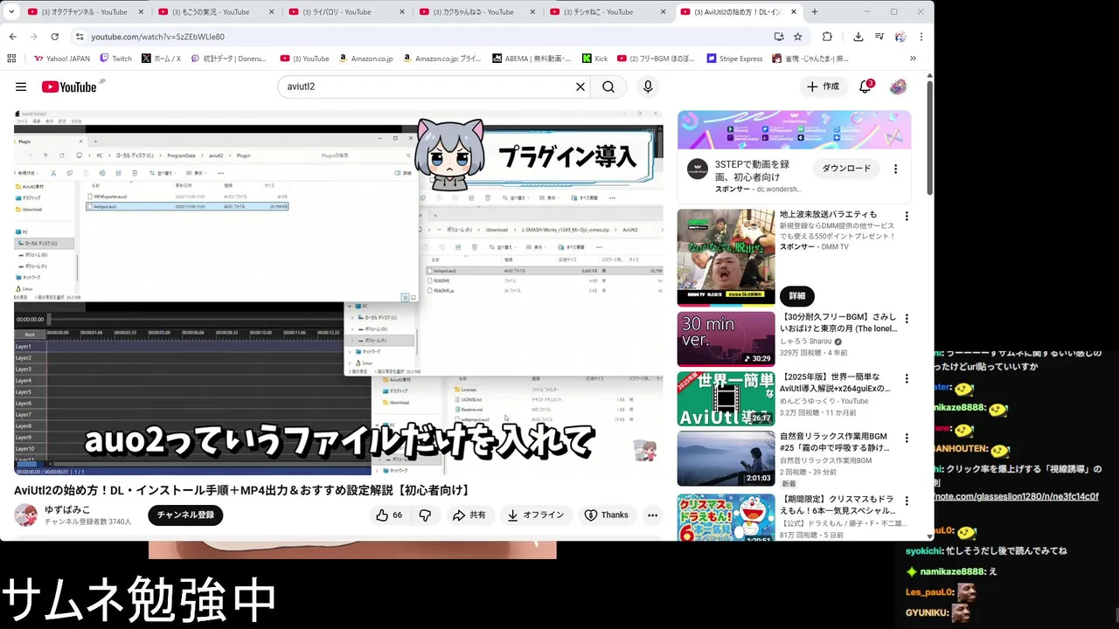Subscribe with チャンネル登録 button
The height and width of the screenshot is (629, 1119).
click(x=185, y=515)
